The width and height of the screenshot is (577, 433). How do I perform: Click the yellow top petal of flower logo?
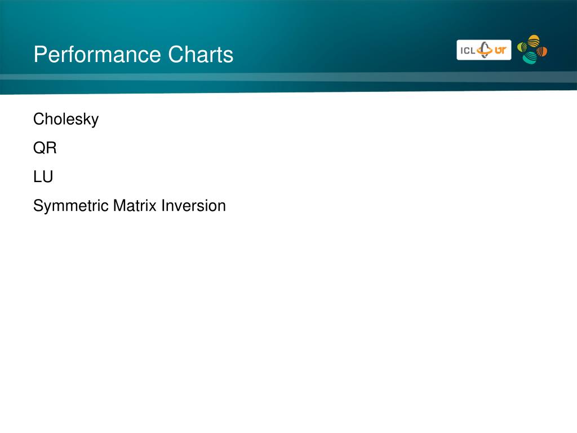click(533, 40)
